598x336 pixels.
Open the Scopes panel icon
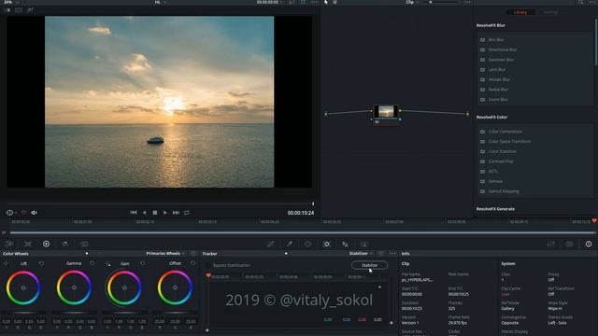pos(569,244)
